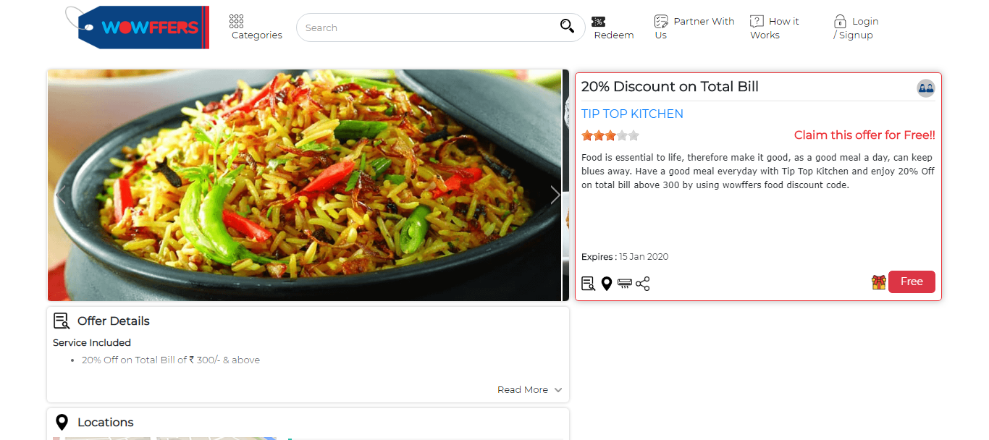Viewport: 989px width, 440px height.
Task: Click Login / Signup
Action: 855,27
